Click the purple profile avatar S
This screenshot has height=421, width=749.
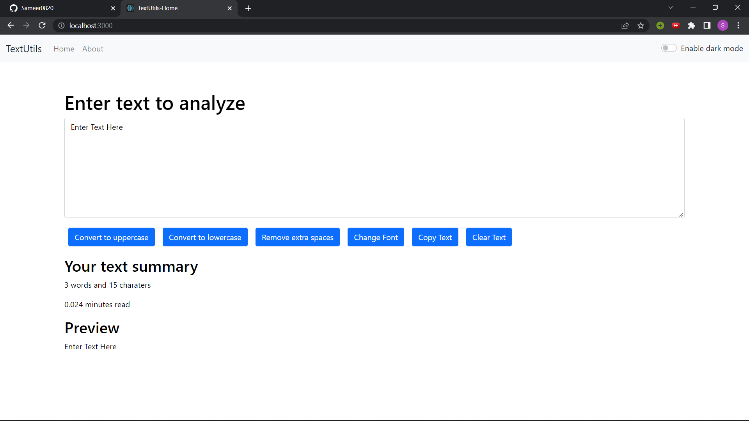(x=723, y=25)
